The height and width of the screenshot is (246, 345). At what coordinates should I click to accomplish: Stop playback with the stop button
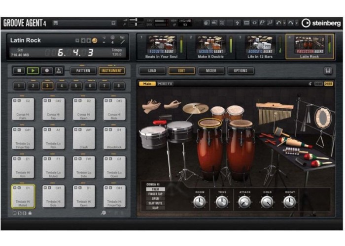tap(19, 70)
